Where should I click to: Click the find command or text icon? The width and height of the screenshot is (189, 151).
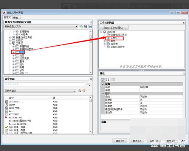click(79, 91)
